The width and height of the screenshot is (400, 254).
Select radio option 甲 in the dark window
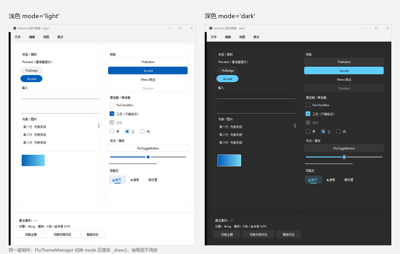coord(308,131)
